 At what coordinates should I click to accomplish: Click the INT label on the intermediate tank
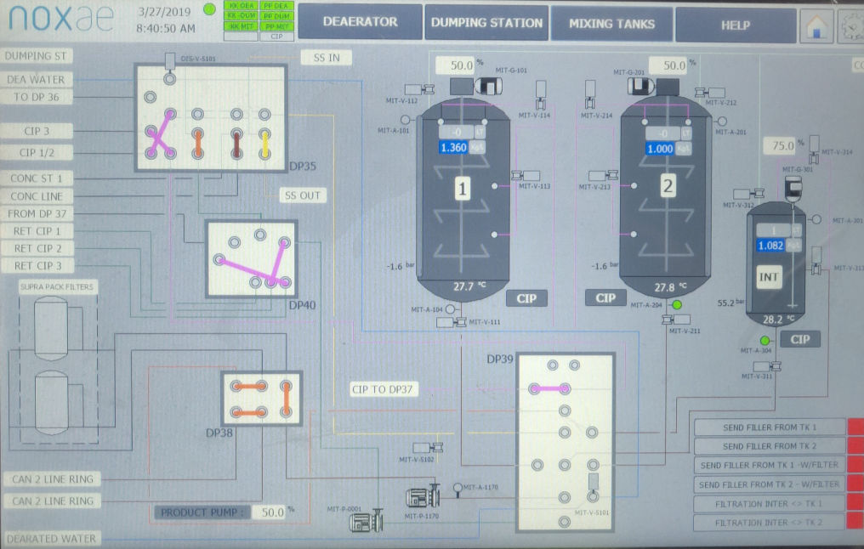768,277
